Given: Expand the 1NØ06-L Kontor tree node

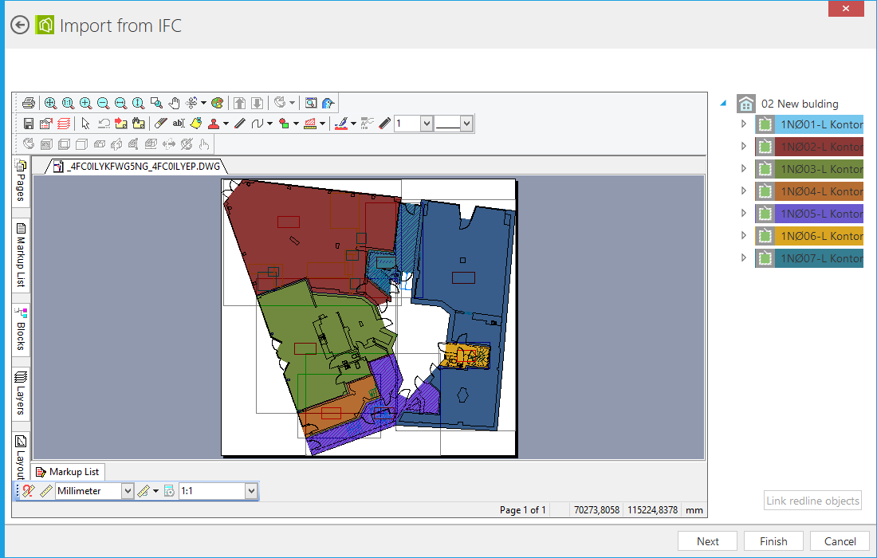Looking at the screenshot, I should pyautogui.click(x=743, y=235).
